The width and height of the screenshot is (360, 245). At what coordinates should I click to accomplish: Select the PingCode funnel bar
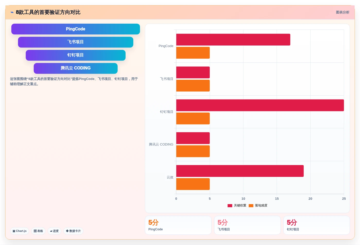coord(76,29)
